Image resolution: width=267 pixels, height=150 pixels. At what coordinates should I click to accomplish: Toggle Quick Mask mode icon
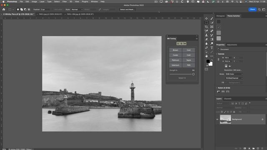point(207,69)
